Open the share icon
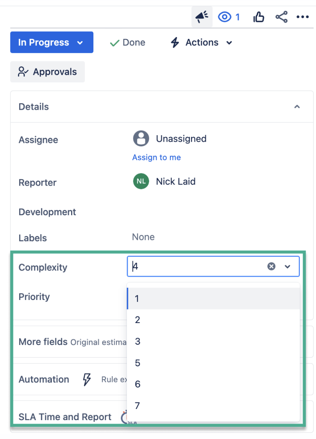This screenshot has height=439, width=316. [281, 17]
